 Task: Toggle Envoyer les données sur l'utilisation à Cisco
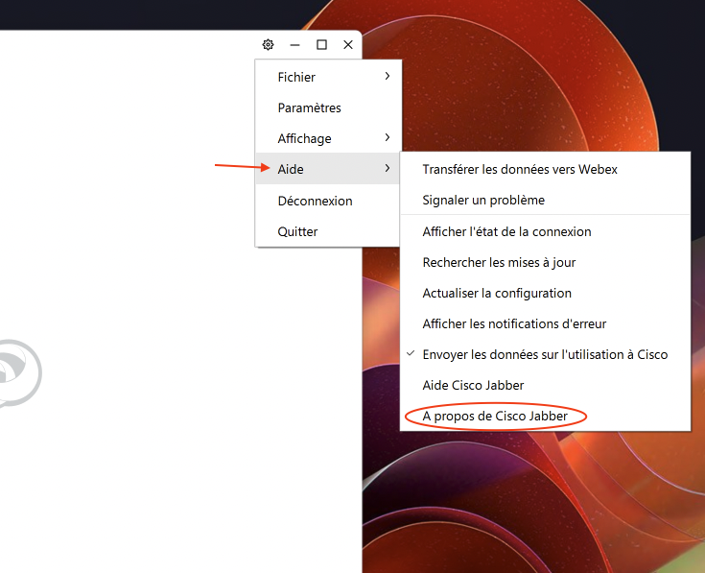click(544, 354)
